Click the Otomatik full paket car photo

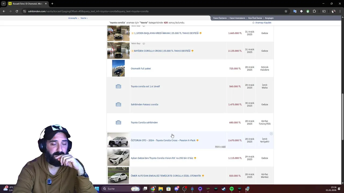click(118, 68)
